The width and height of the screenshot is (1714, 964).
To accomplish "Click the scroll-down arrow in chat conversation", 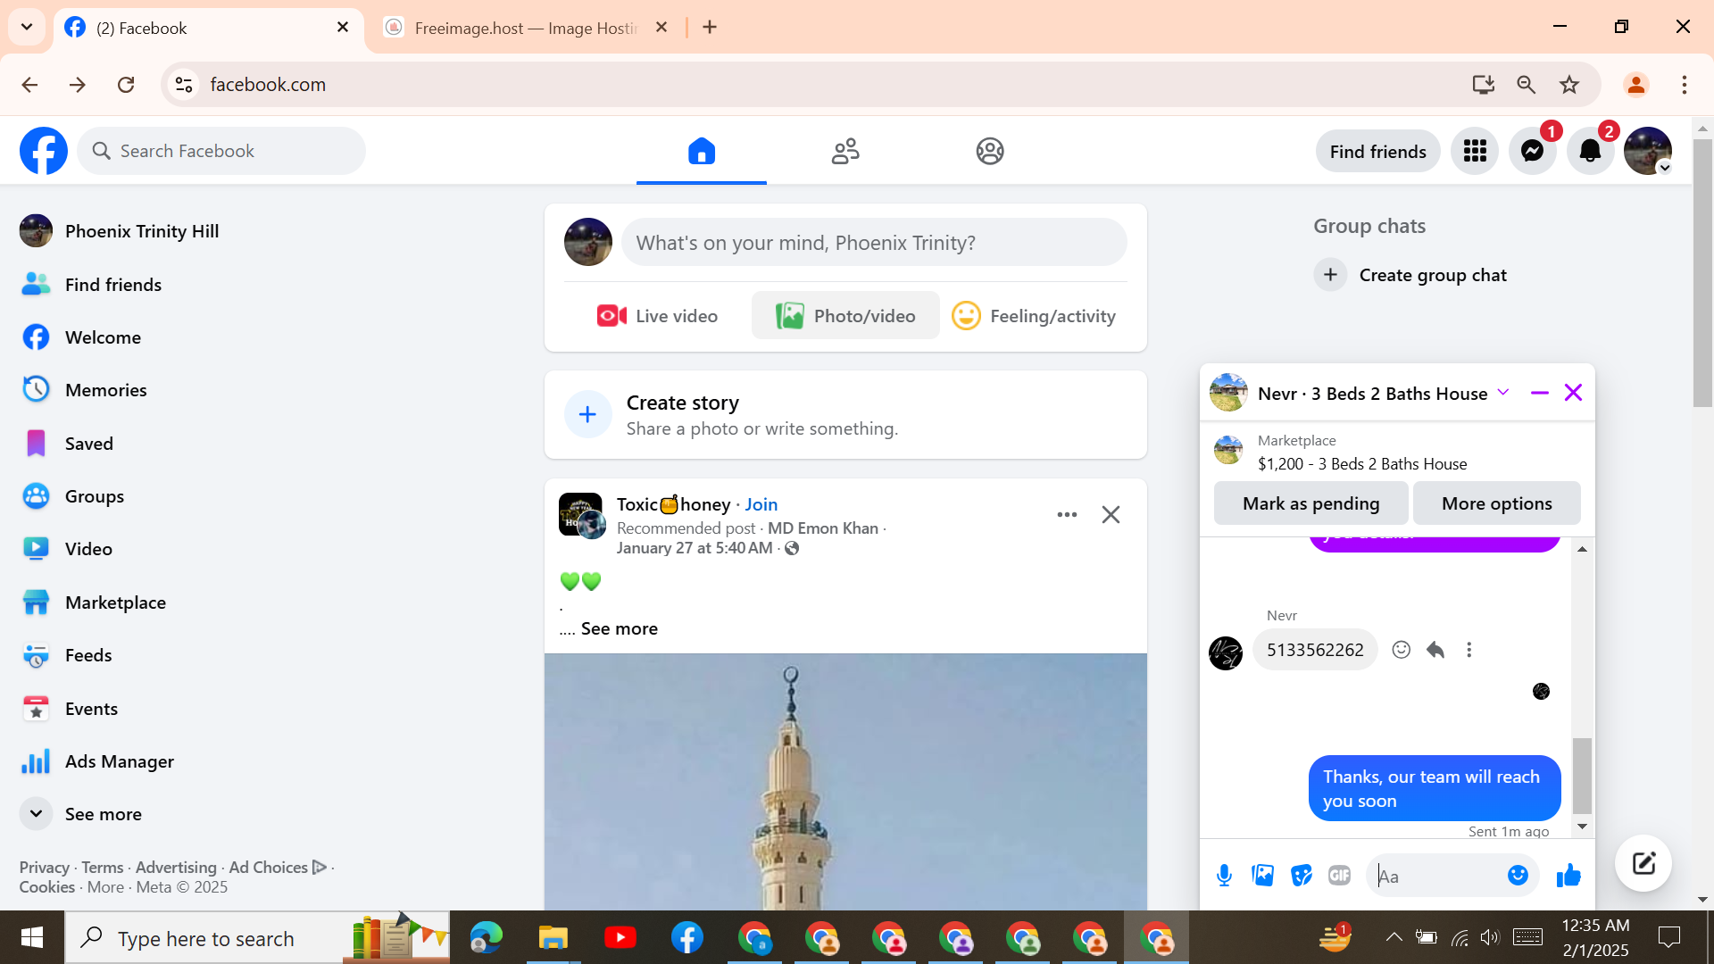I will click(x=1582, y=827).
